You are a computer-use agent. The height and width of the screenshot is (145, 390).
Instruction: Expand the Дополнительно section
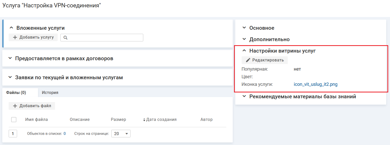(x=244, y=39)
